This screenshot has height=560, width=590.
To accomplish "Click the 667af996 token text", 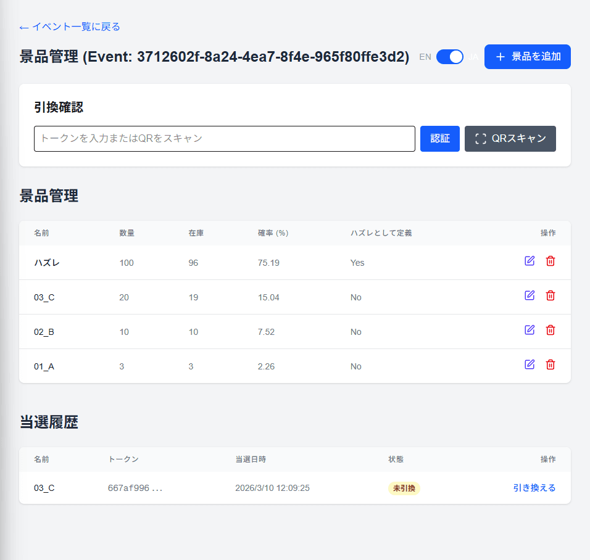I will [135, 488].
